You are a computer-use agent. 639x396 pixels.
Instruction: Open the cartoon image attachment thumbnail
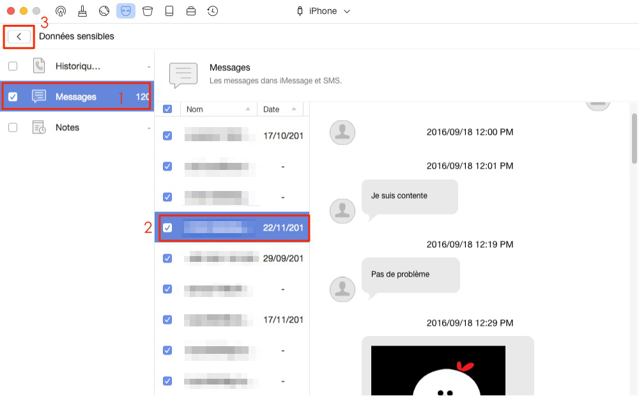pyautogui.click(x=438, y=370)
